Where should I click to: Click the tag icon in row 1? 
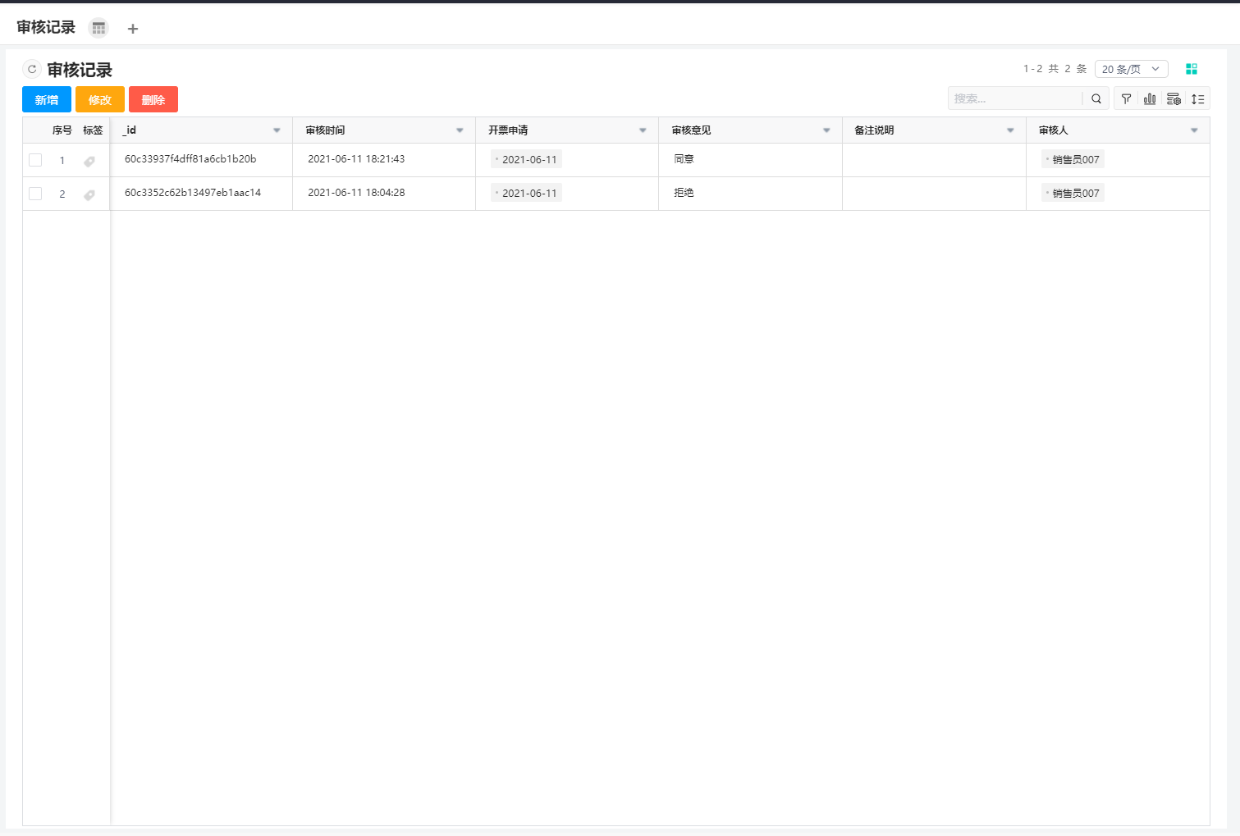(89, 161)
